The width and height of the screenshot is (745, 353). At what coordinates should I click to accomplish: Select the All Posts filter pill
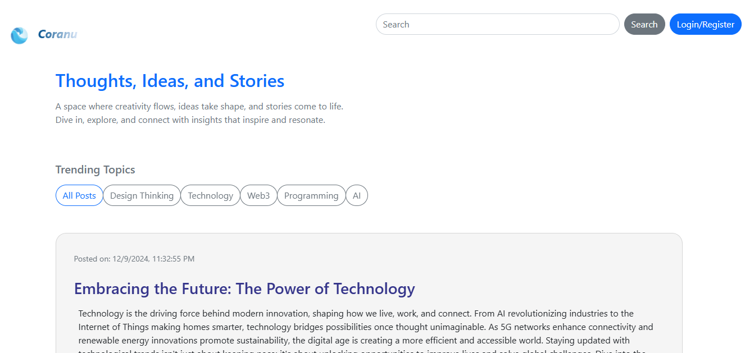click(79, 195)
